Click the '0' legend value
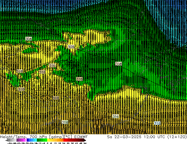 [x=47, y=143]
